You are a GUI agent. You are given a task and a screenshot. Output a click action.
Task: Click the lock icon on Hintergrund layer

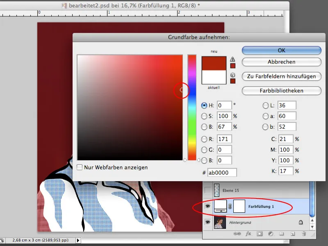[301, 222]
